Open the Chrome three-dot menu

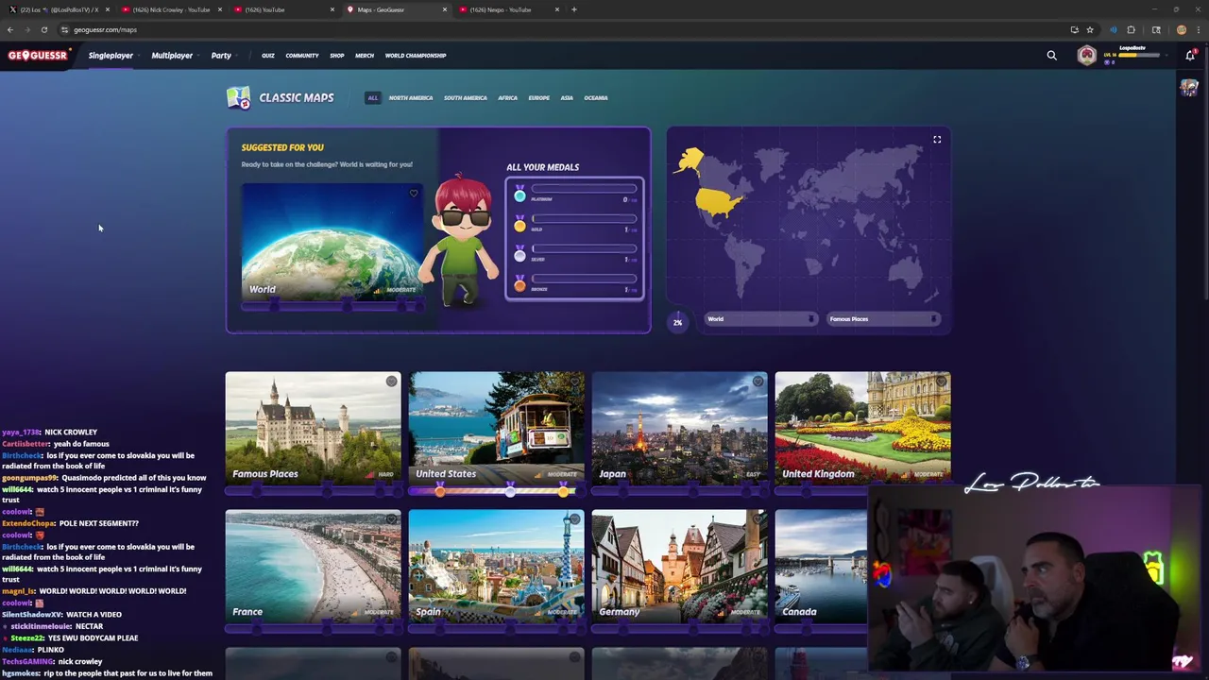pos(1198,29)
